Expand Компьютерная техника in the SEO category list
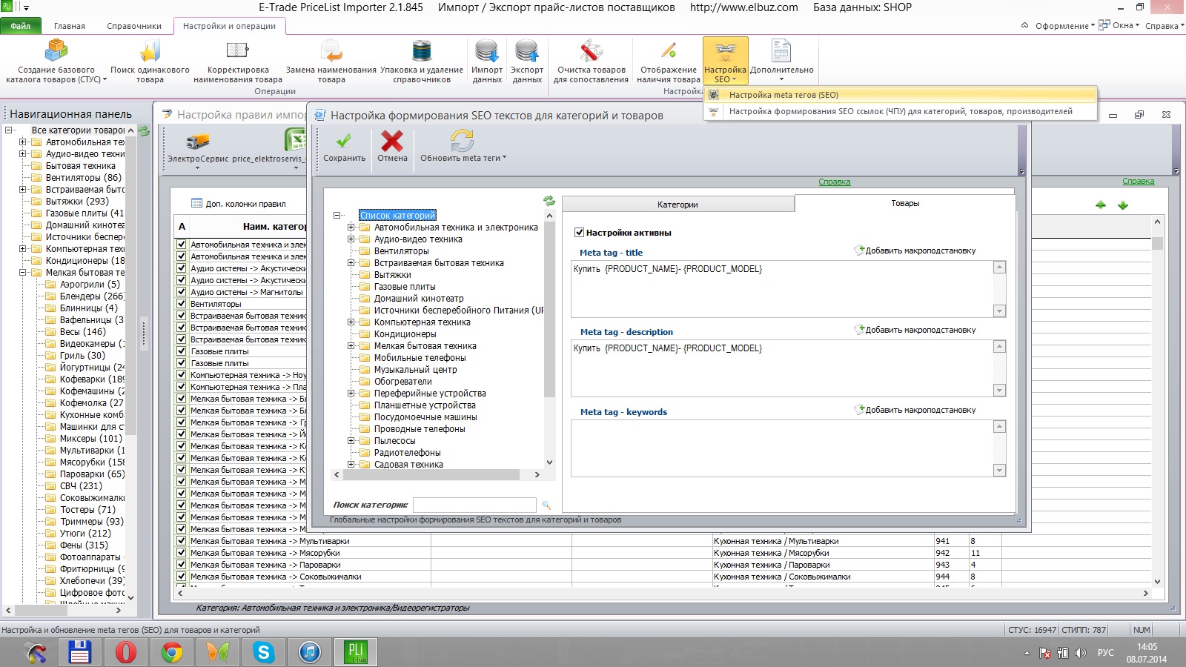The height and width of the screenshot is (667, 1186). tap(351, 322)
